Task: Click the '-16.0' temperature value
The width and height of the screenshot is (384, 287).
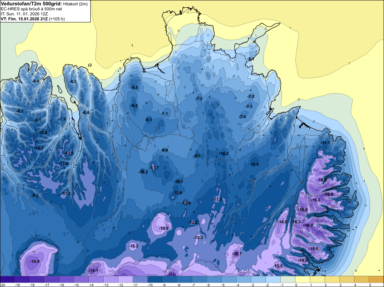Action: click(329, 194)
